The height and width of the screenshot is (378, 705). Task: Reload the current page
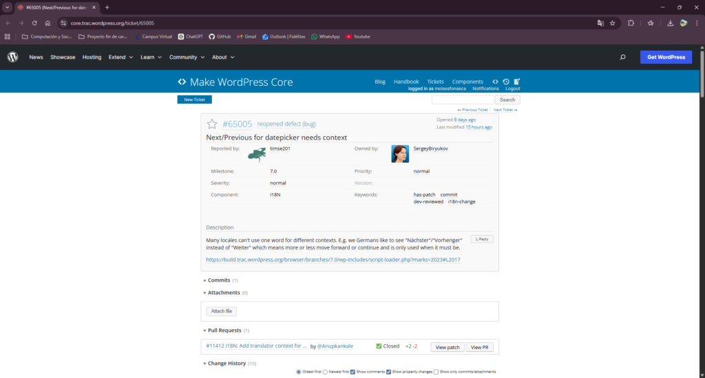[x=34, y=23]
